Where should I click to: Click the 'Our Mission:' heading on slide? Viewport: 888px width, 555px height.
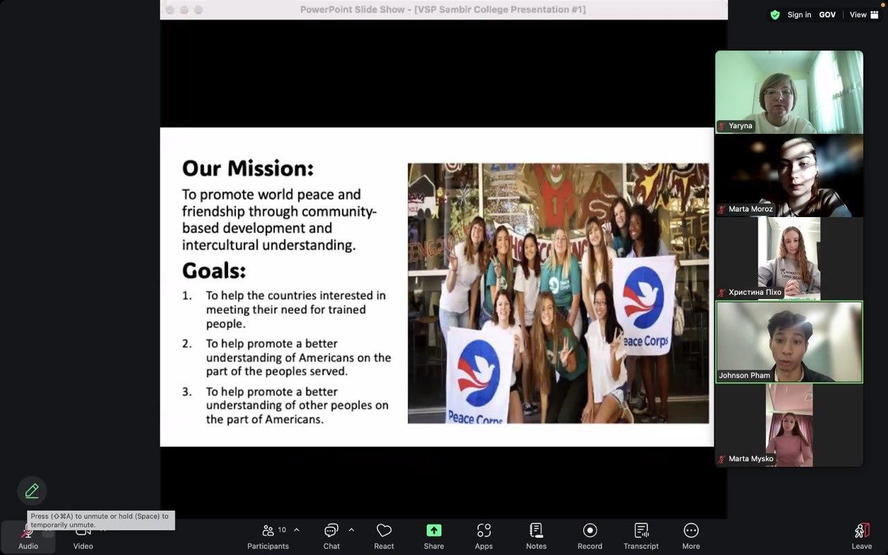248,169
